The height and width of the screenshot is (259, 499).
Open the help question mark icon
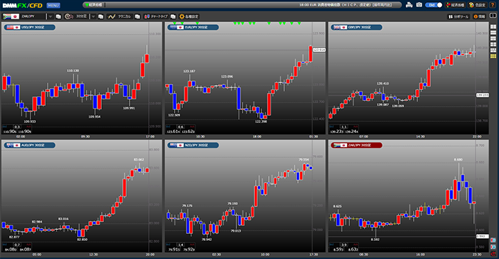[x=493, y=5]
